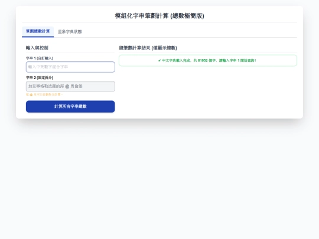This screenshot has height=239, width=319.
Task: Switch to the 筆劃總數計算 tab
Action: [x=38, y=31]
